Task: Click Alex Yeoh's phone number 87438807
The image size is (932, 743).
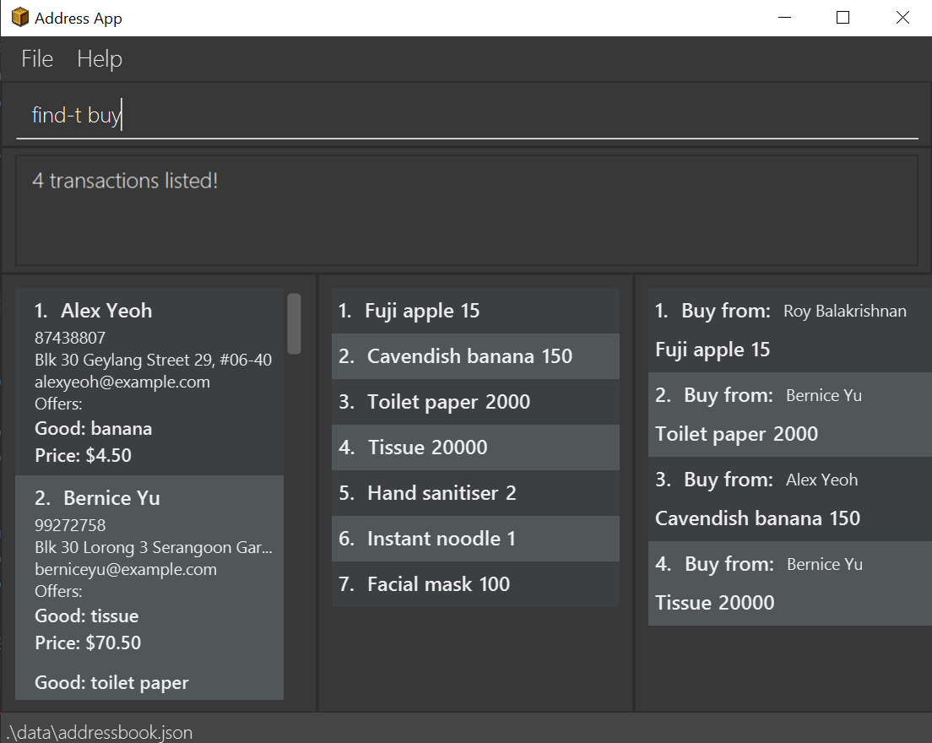Action: click(70, 338)
